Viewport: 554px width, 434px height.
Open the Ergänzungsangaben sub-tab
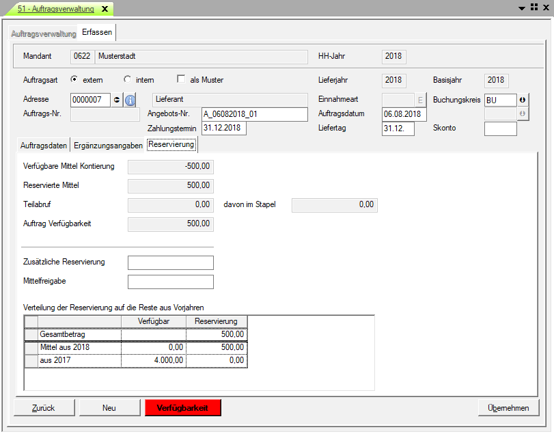[x=108, y=145]
